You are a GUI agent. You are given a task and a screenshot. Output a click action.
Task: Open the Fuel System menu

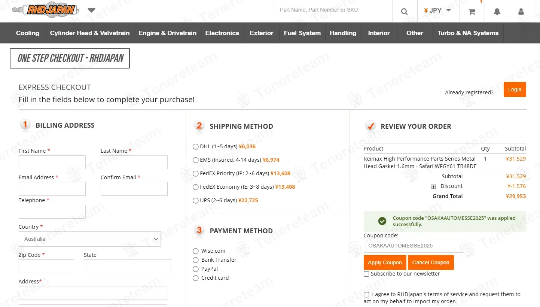[x=302, y=33]
